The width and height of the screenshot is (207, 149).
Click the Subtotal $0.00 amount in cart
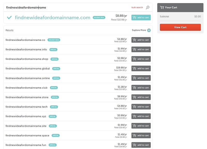[197, 17]
